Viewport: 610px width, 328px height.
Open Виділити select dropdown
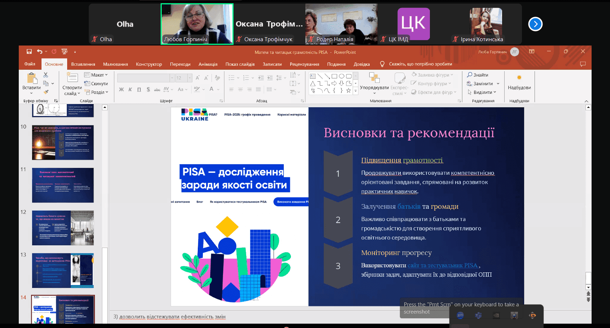pyautogui.click(x=482, y=92)
